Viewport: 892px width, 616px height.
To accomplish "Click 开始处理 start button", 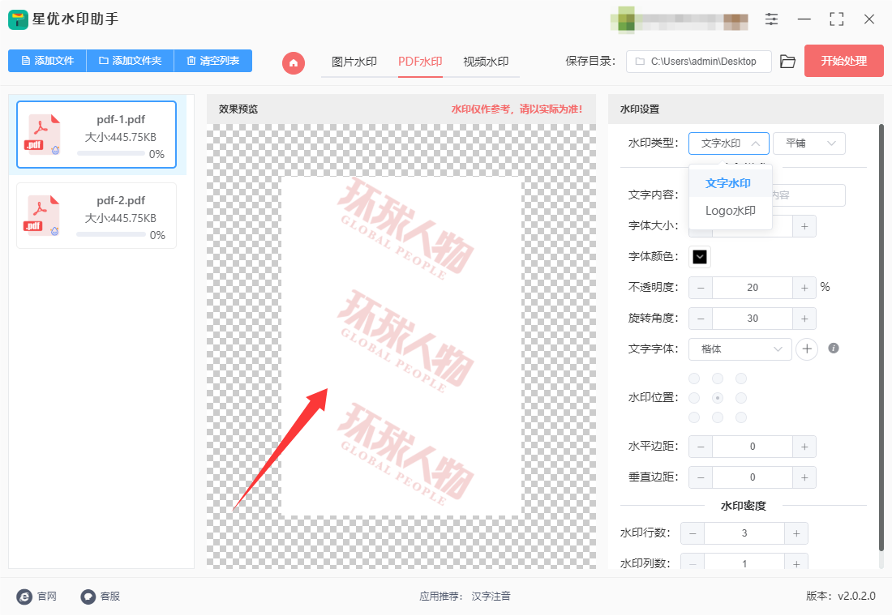I will pos(843,61).
